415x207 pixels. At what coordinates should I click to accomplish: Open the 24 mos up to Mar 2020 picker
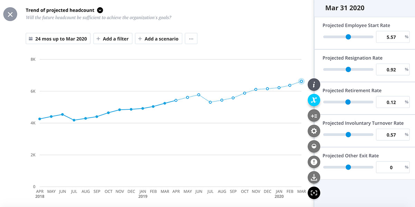click(58, 39)
